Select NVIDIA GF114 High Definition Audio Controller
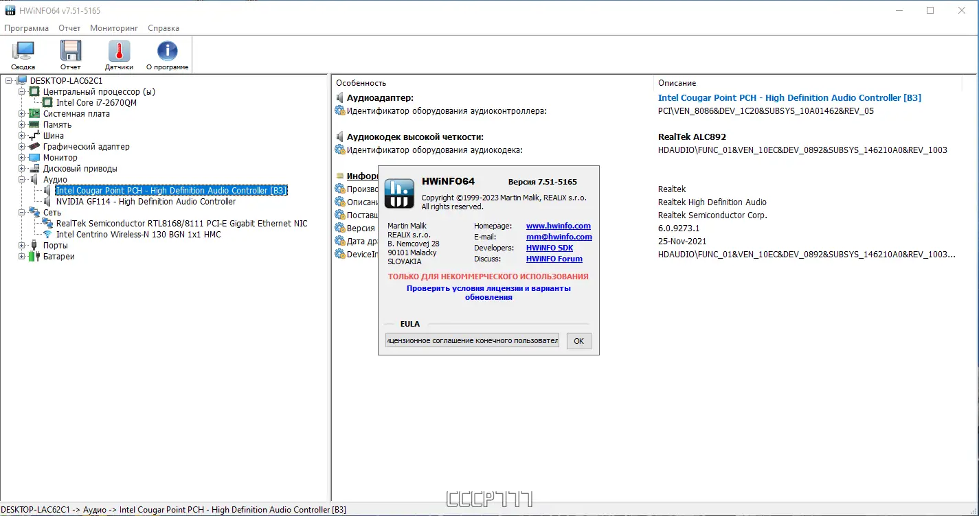The image size is (979, 516). [146, 202]
